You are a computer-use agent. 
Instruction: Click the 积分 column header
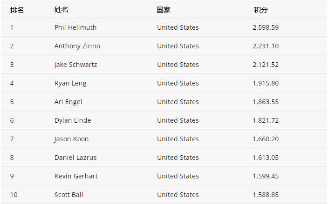tap(260, 10)
